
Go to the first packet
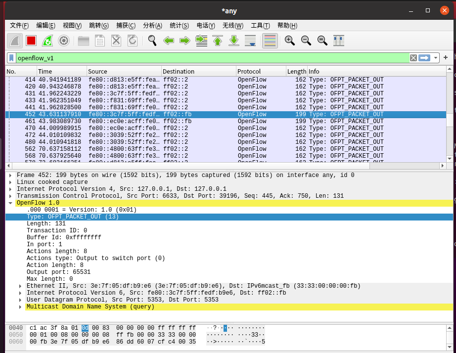click(218, 41)
